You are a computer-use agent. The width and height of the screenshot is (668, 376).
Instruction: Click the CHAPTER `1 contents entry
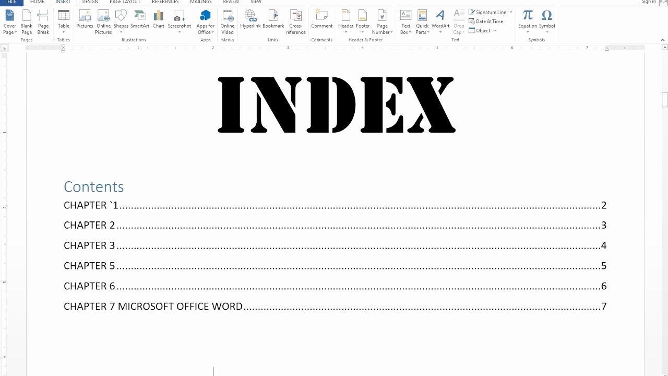tap(335, 205)
